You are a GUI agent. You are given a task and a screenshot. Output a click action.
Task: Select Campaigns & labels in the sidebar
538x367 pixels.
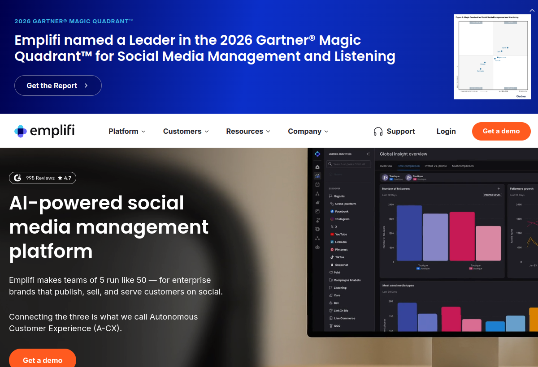tap(344, 280)
